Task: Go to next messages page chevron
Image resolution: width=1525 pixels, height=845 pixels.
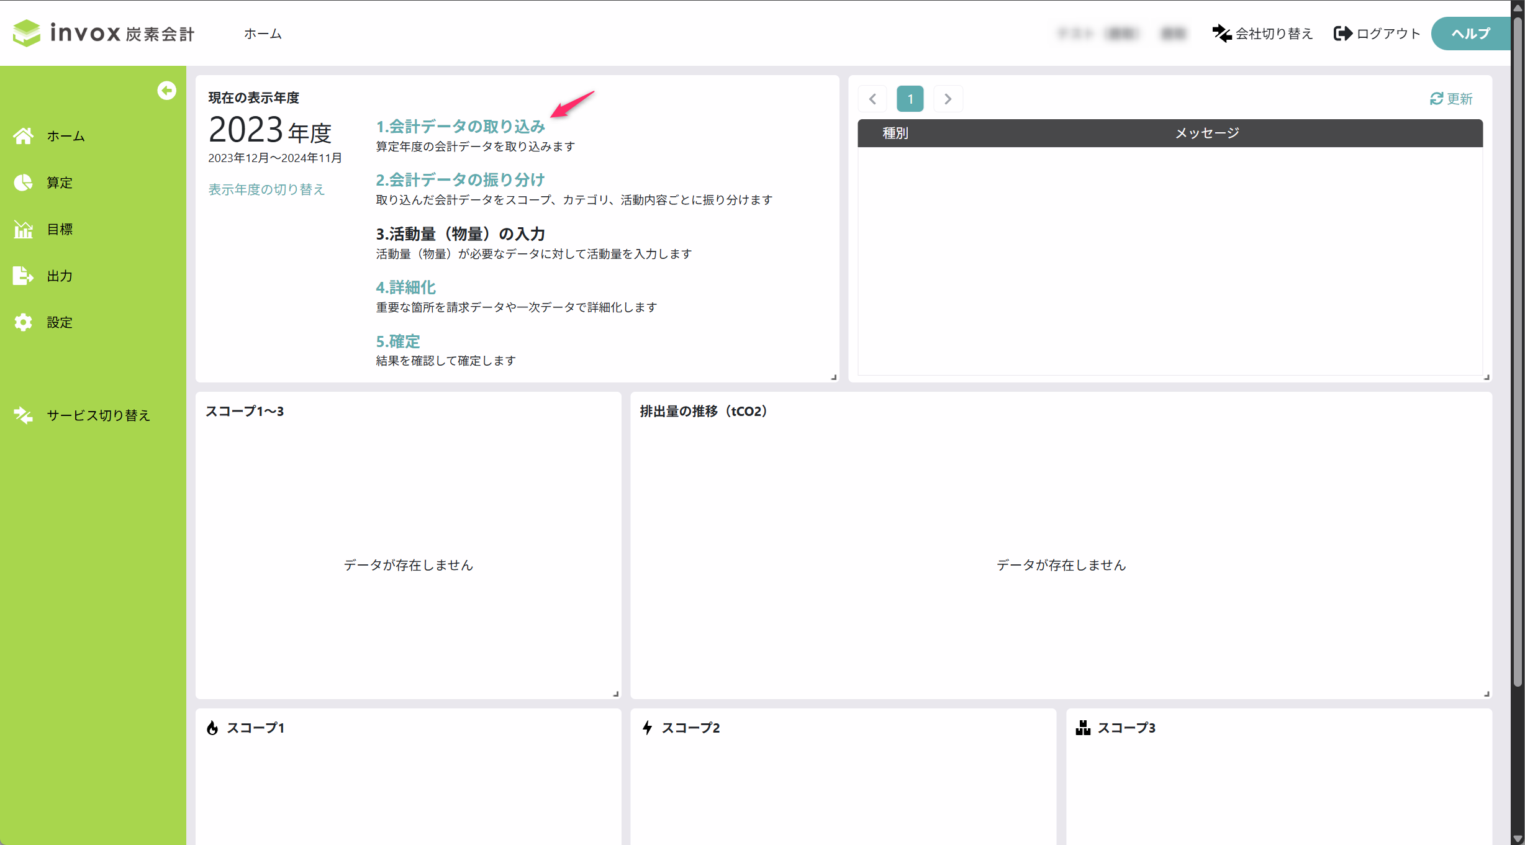Action: (948, 99)
